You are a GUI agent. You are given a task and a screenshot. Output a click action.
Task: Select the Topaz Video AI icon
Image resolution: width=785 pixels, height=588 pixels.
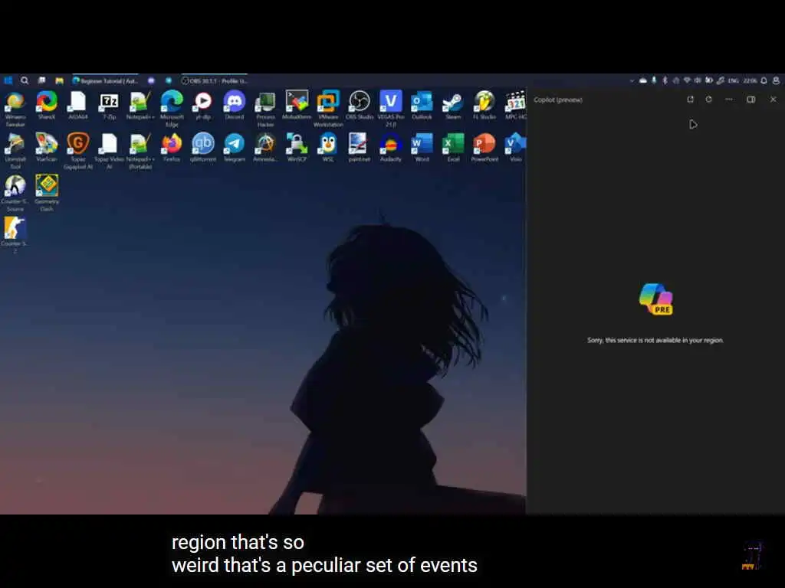point(109,151)
